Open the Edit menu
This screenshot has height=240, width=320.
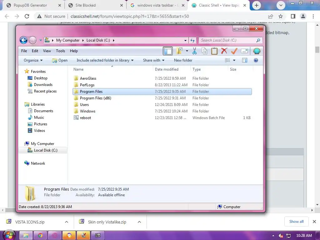(35, 51)
